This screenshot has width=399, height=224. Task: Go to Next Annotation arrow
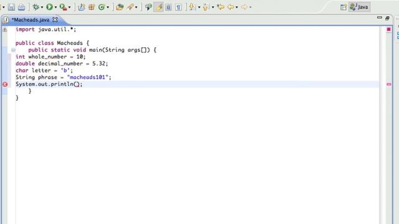(x=192, y=7)
